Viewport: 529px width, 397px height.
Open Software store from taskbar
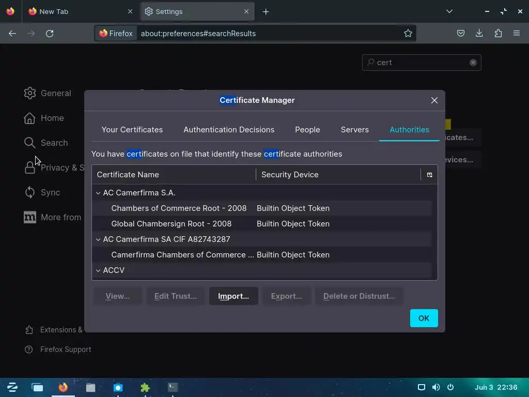click(x=118, y=387)
